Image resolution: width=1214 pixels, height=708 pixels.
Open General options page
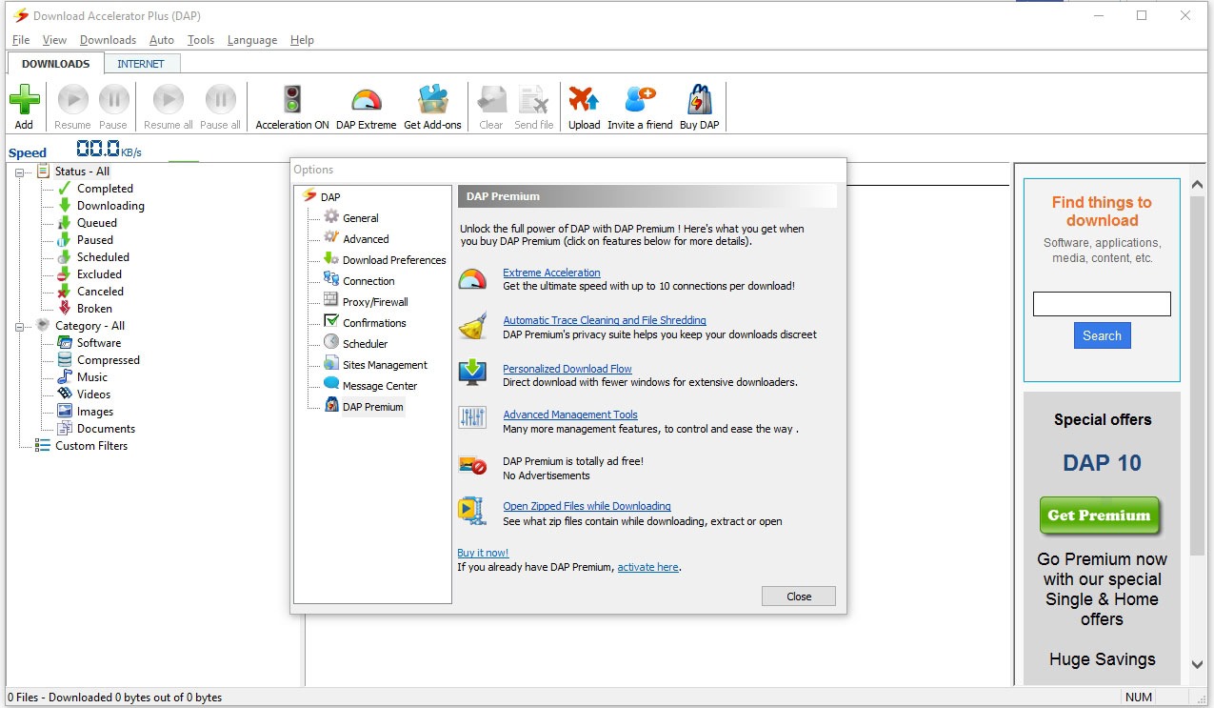361,218
